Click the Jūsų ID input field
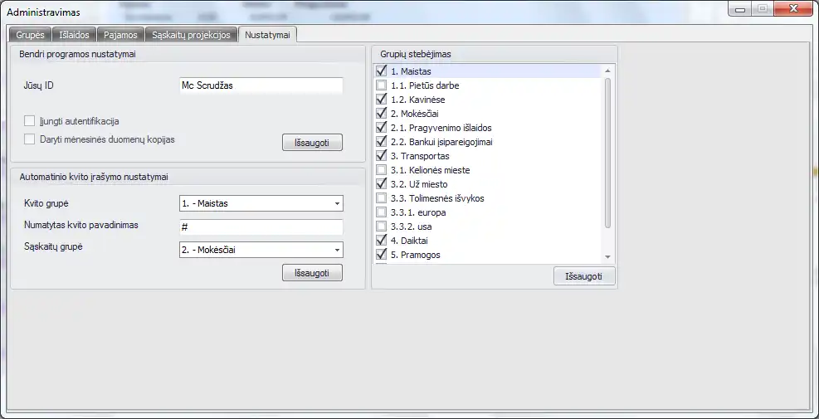The width and height of the screenshot is (819, 419). [x=261, y=85]
